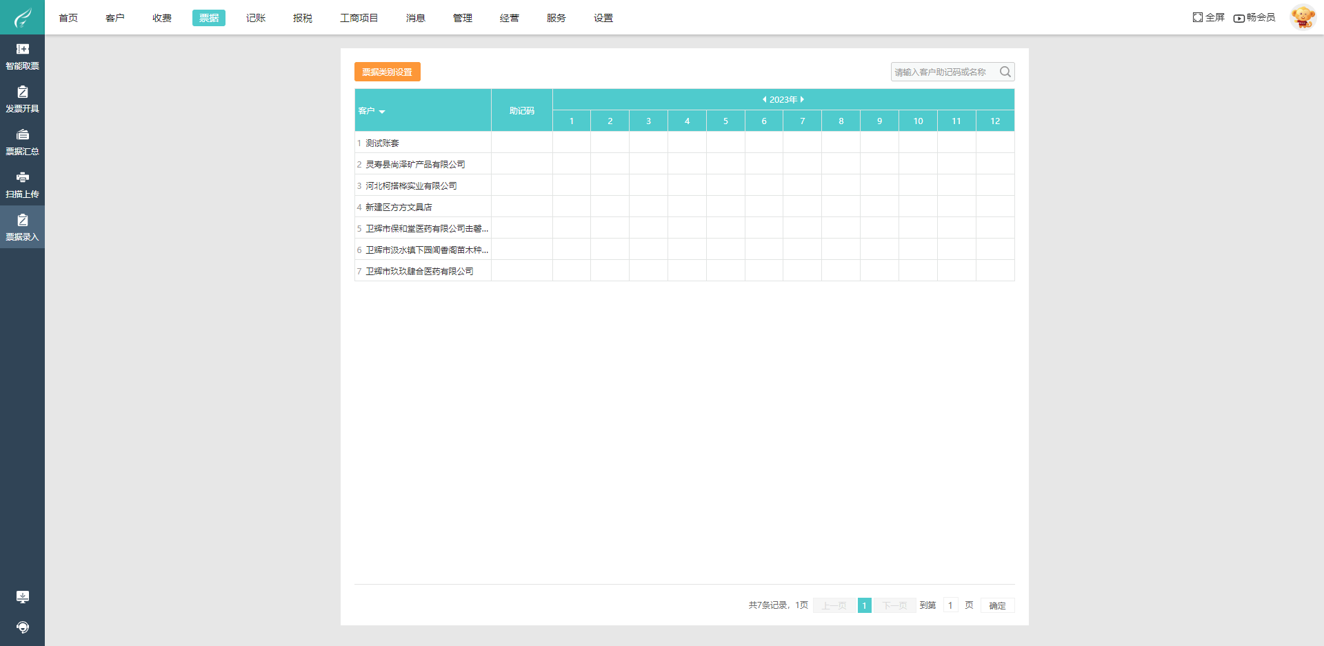Go to previous year with left arrow
Image resolution: width=1324 pixels, height=646 pixels.
[x=764, y=99]
